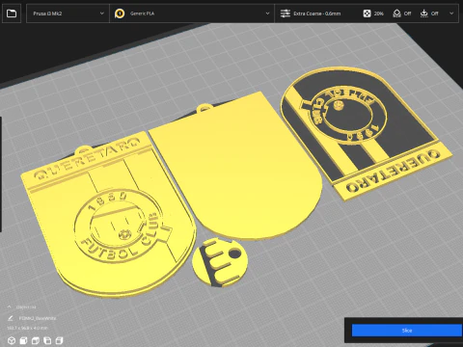
Task: Click the model dimensions readout in mm
Action: [27, 328]
